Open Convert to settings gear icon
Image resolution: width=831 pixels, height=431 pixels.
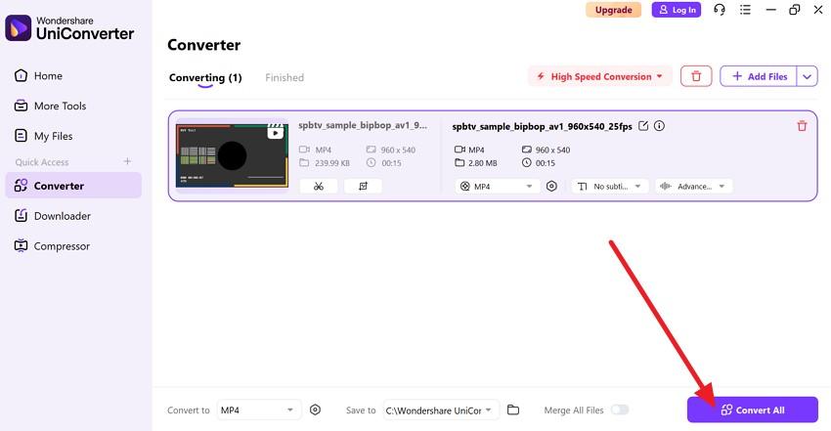tap(316, 409)
